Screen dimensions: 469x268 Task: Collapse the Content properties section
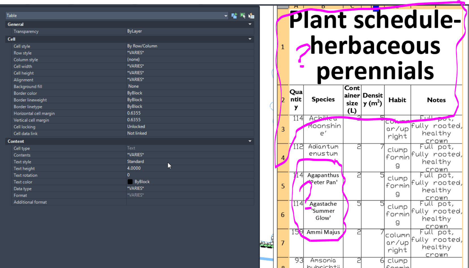250,141
